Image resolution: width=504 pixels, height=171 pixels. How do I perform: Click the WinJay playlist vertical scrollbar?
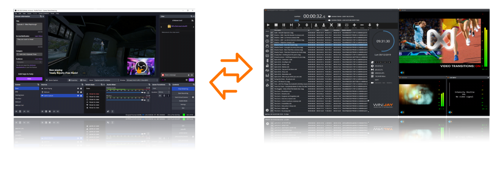[369, 71]
